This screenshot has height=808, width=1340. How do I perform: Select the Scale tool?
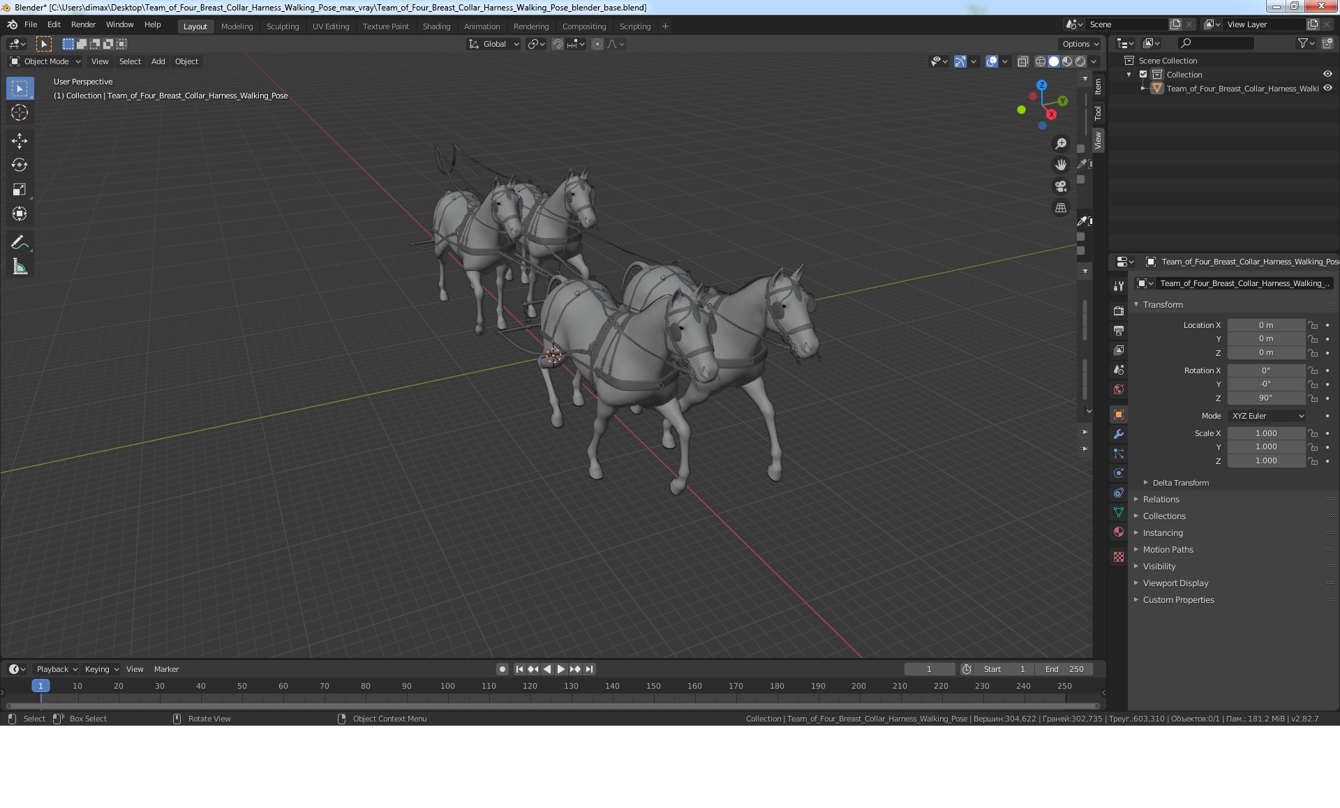[x=20, y=190]
